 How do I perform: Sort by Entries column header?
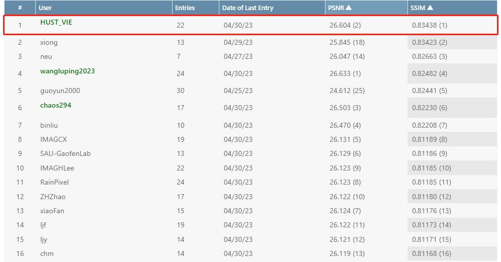pos(185,8)
